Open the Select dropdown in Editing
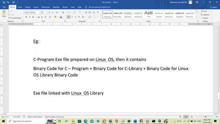 (205, 18)
